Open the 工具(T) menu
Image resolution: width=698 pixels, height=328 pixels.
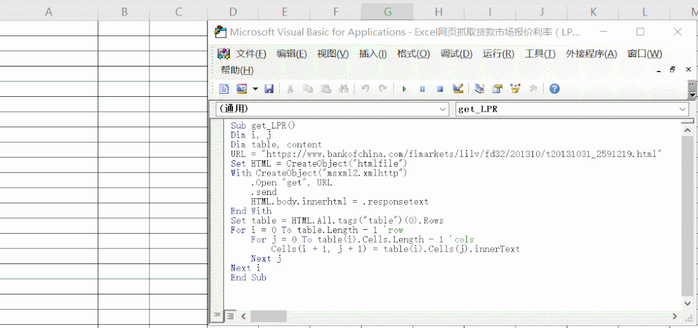click(540, 54)
